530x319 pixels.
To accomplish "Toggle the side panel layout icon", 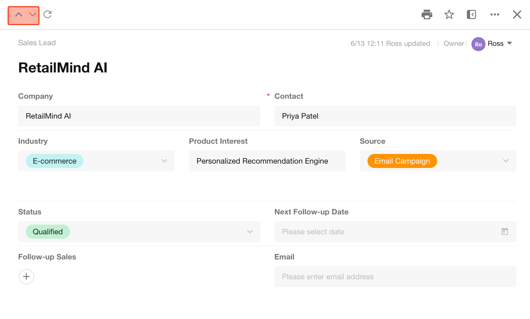I will pyautogui.click(x=471, y=14).
